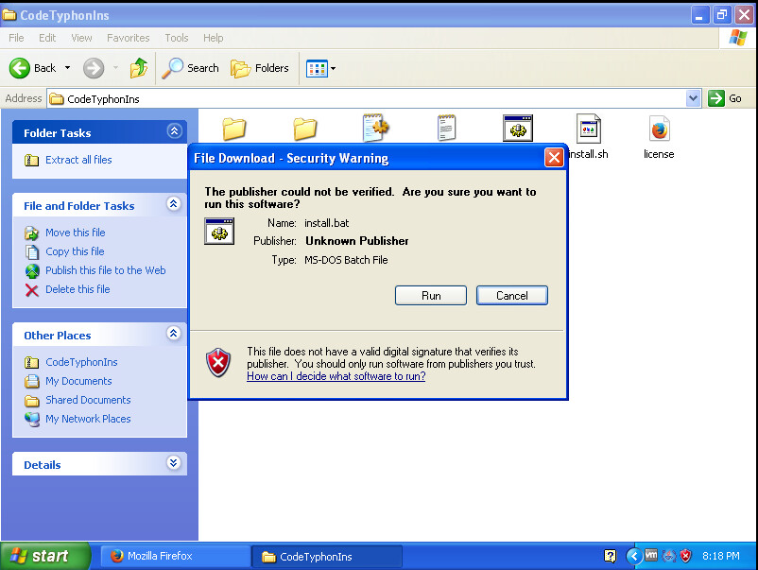Click Copy this file
This screenshot has height=570, width=758.
(x=75, y=251)
